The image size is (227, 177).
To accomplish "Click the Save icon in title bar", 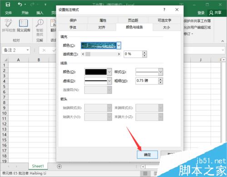I will coord(8,5).
